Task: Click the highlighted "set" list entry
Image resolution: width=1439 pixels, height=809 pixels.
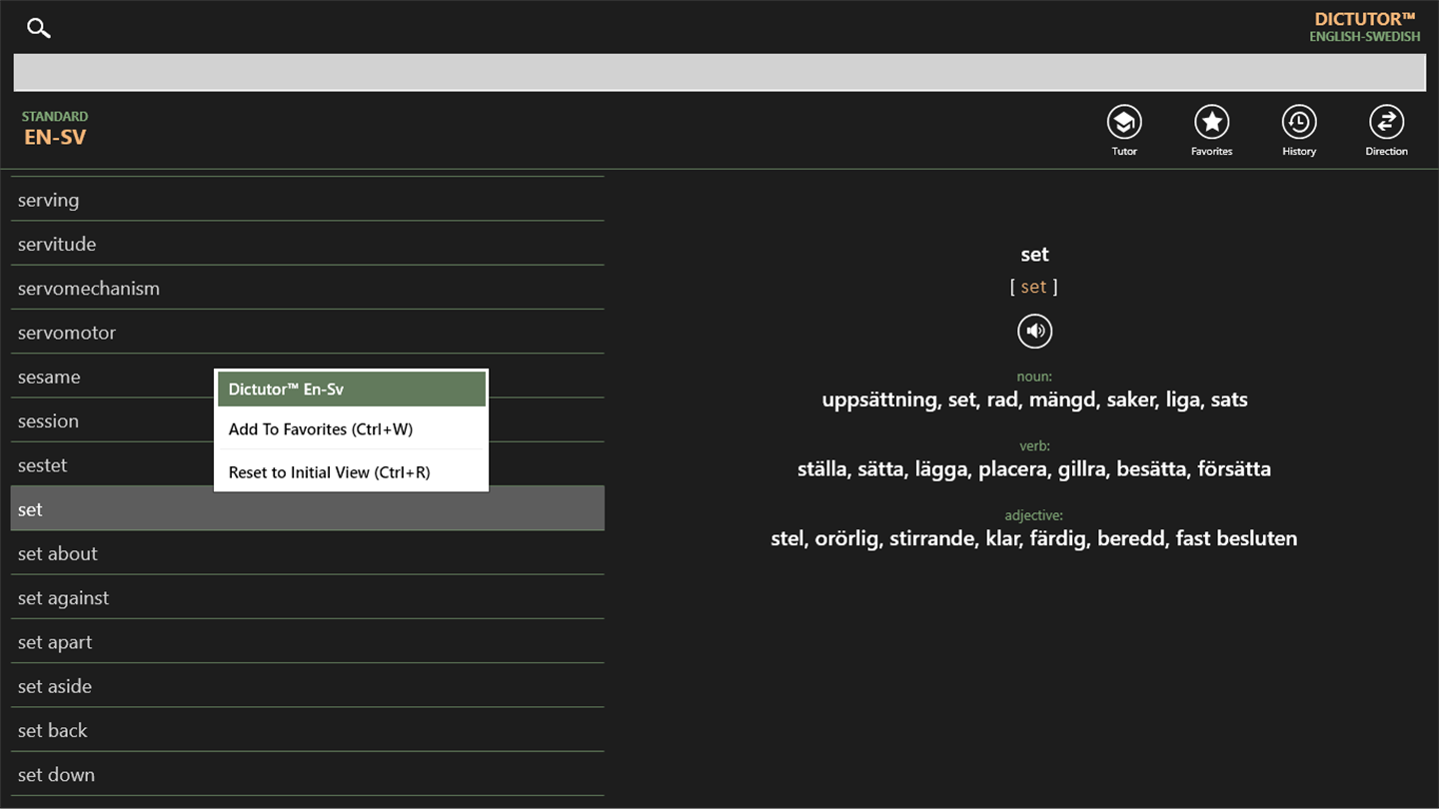Action: pos(308,509)
